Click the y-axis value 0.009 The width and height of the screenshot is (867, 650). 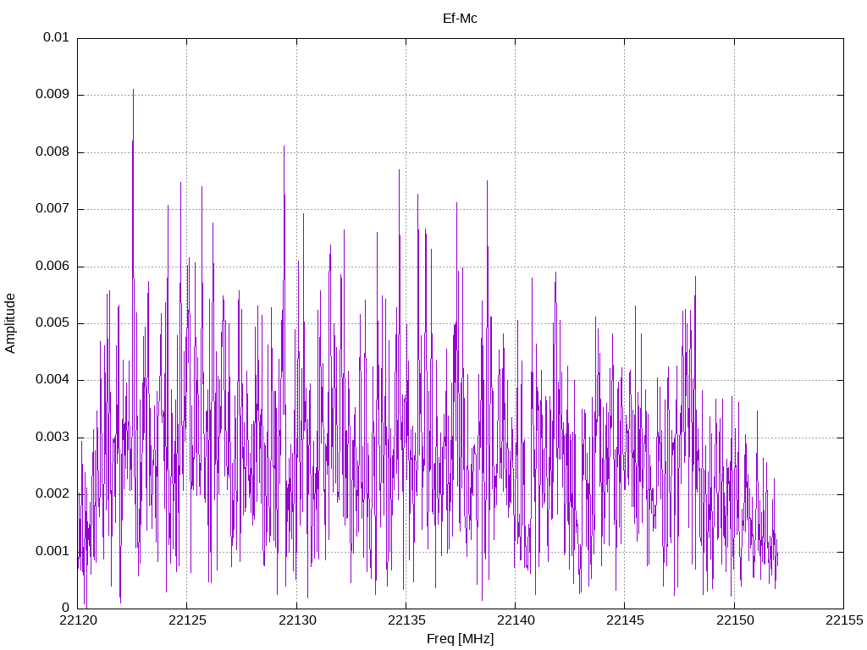pos(52,95)
